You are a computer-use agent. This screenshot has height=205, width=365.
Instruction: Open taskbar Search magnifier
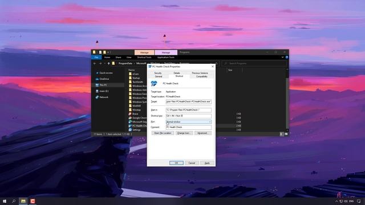(14, 201)
